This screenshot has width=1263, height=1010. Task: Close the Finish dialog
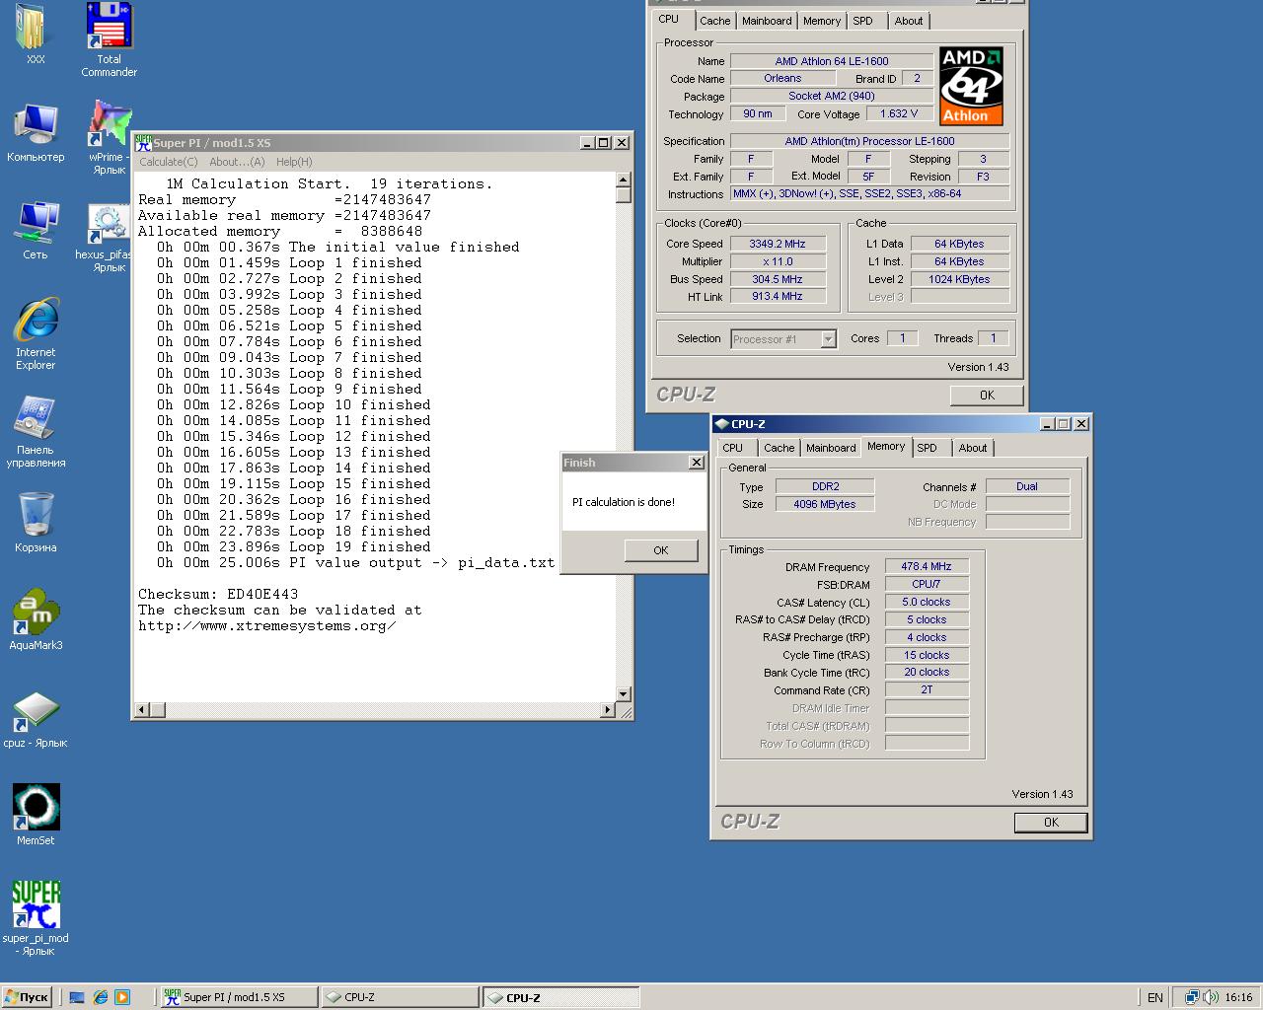tap(697, 462)
